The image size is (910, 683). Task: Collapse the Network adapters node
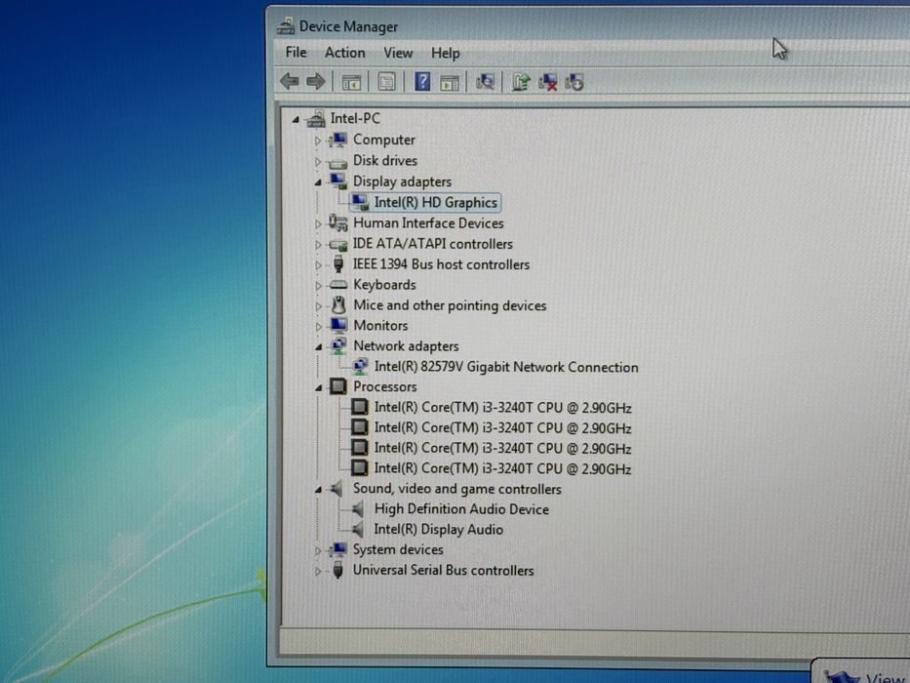tap(318, 346)
